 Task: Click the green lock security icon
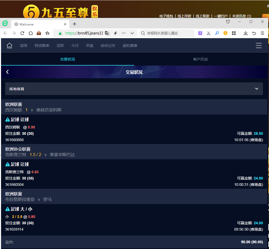pyautogui.click(x=61, y=33)
